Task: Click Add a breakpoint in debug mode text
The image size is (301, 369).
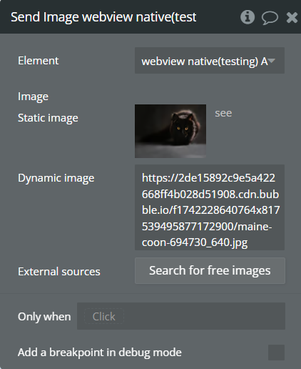Action: click(100, 353)
